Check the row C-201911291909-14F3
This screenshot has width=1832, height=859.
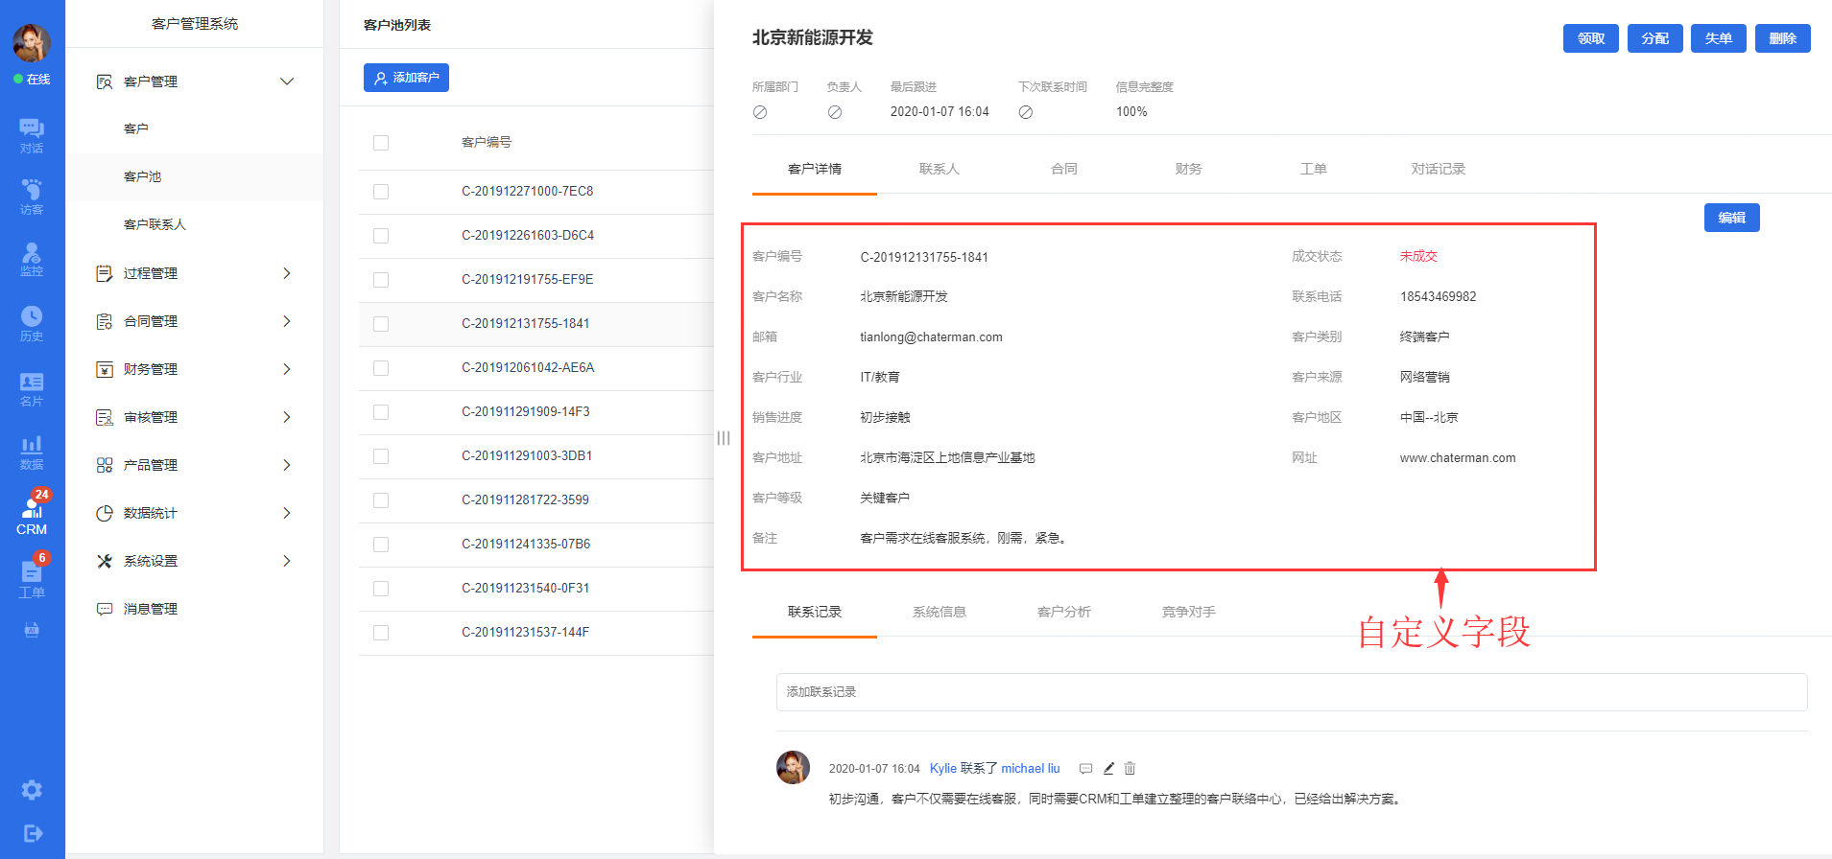pos(381,412)
